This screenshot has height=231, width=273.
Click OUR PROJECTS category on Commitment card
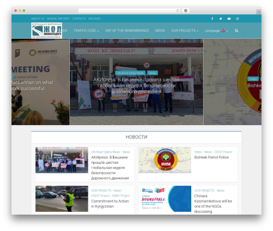coord(101,191)
